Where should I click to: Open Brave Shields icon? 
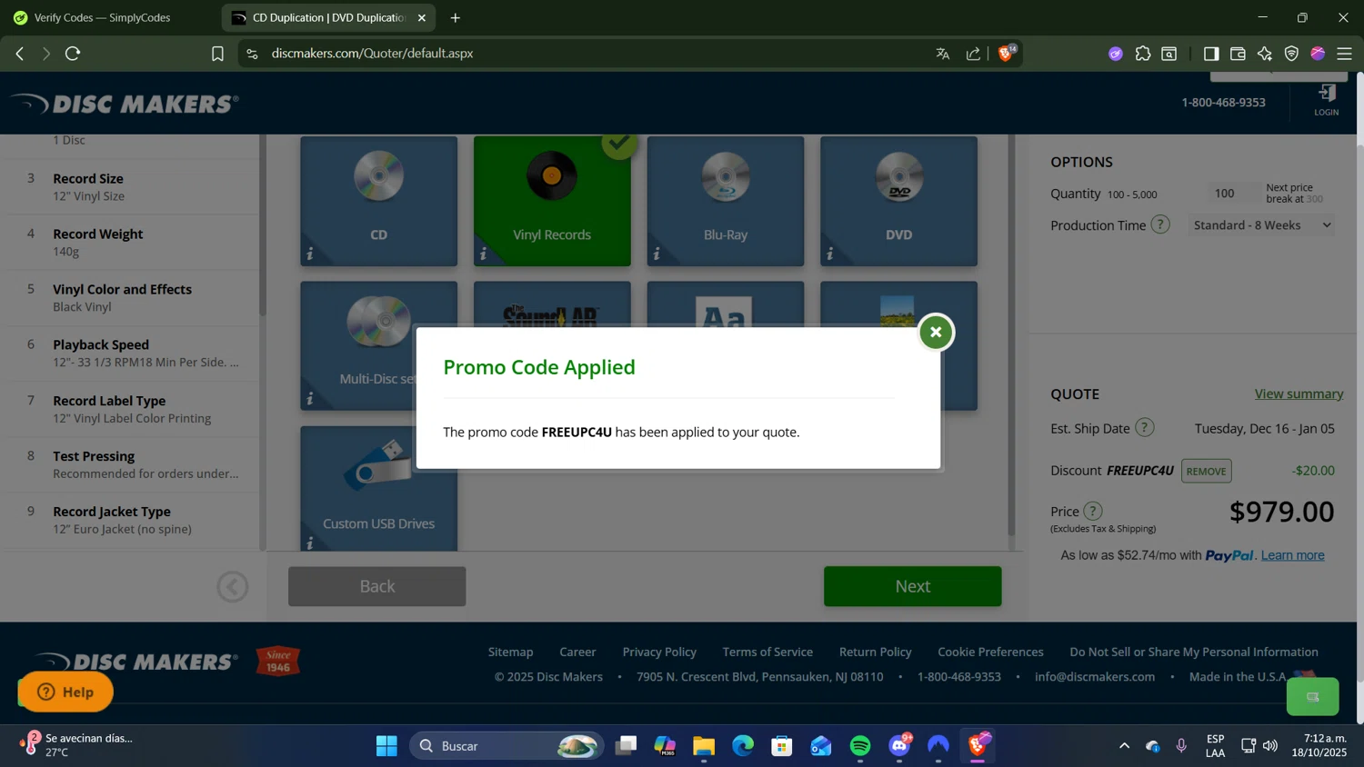coord(1007,53)
